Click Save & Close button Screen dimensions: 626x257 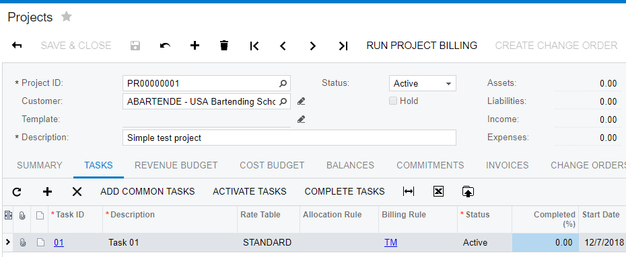(x=76, y=46)
